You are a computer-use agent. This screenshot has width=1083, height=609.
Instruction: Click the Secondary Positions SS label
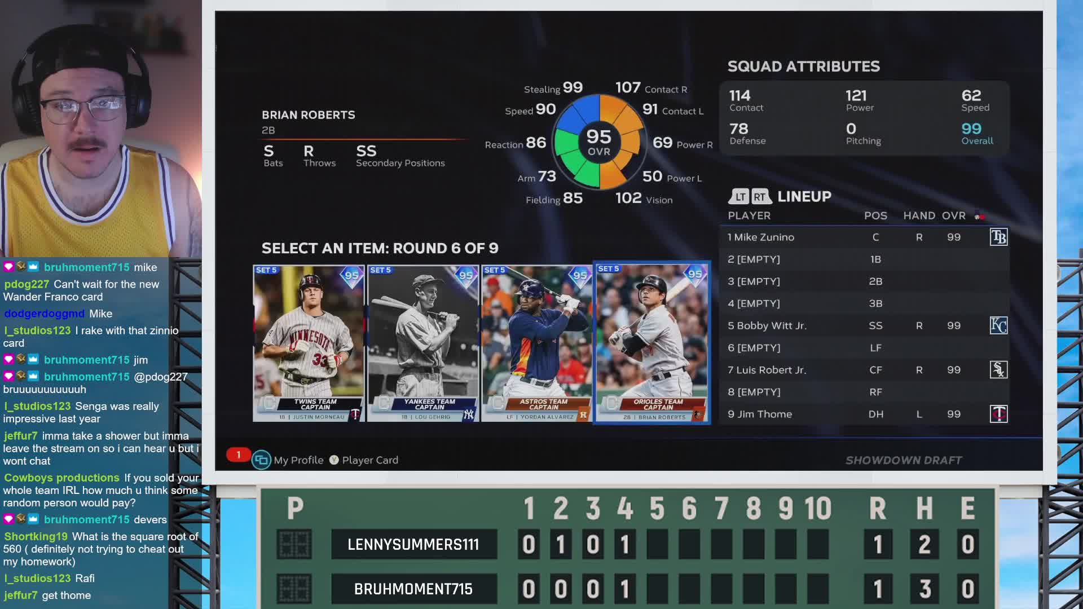pos(400,156)
